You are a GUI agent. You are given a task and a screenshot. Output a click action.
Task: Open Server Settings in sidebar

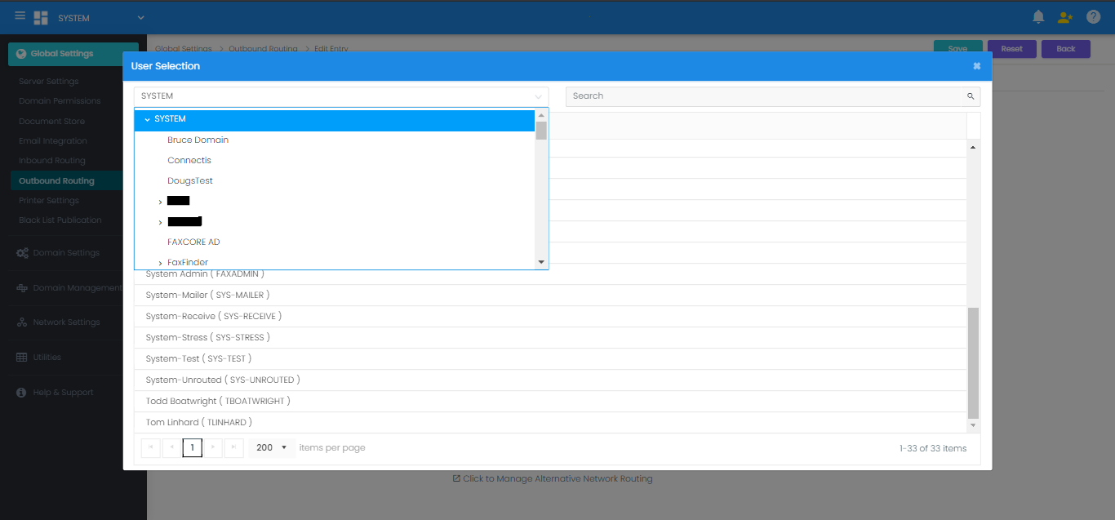[x=49, y=82]
